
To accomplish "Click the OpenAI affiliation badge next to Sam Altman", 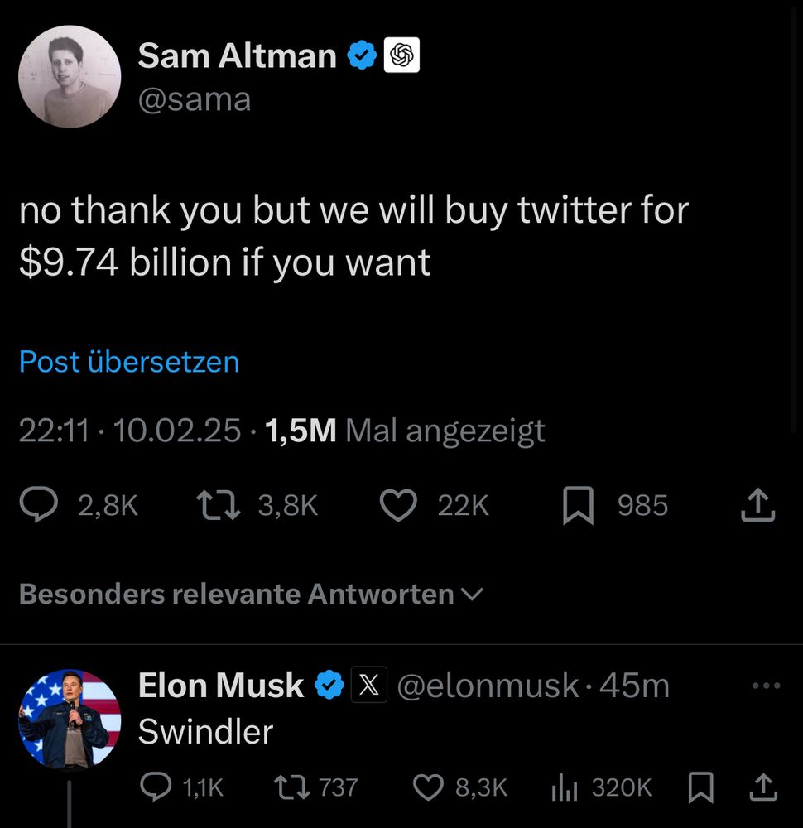I will [401, 55].
